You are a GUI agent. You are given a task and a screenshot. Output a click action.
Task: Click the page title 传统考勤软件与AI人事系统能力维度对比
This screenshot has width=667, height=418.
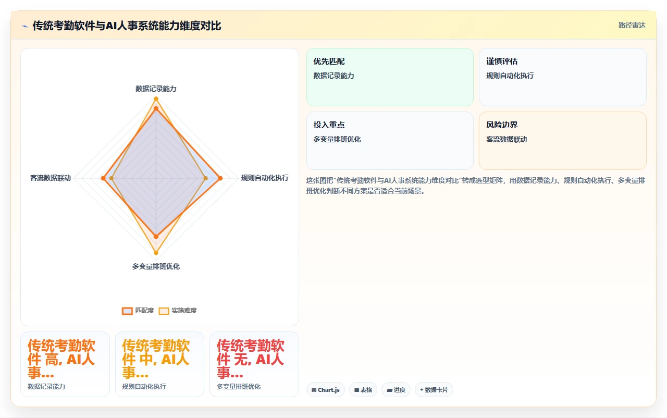127,26
